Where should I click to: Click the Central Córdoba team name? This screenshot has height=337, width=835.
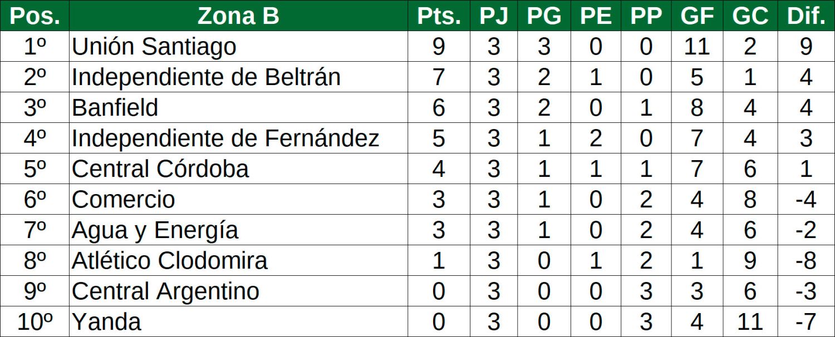160,169
